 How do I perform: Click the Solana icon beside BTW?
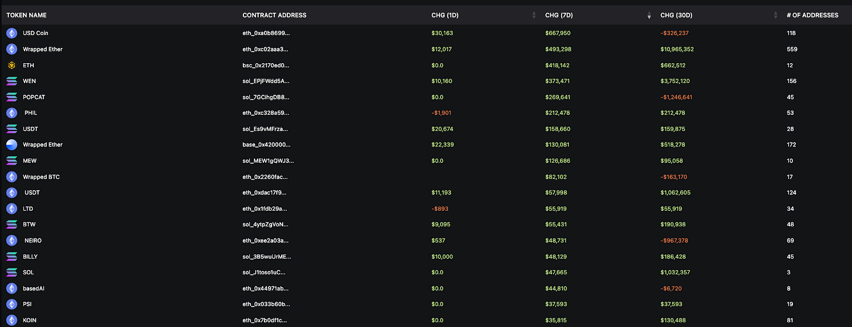(x=11, y=225)
